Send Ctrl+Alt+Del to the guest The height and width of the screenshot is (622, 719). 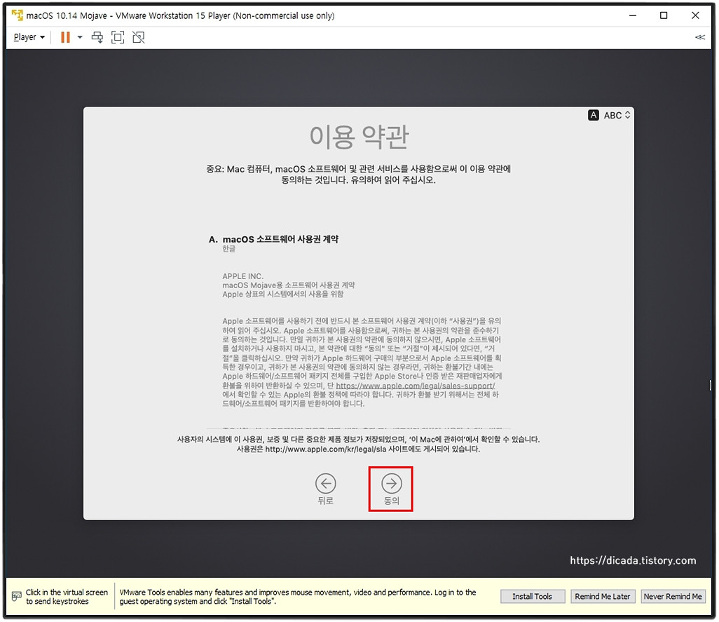(97, 37)
